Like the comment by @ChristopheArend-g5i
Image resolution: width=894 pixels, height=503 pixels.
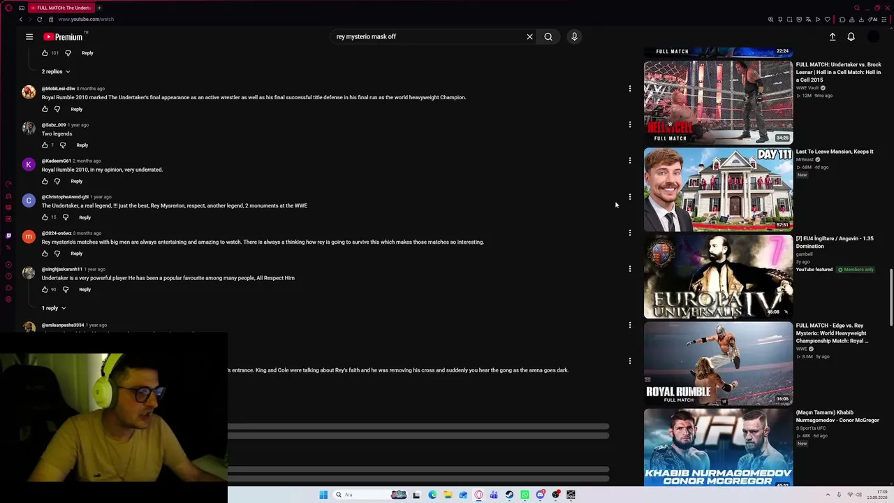pos(45,217)
